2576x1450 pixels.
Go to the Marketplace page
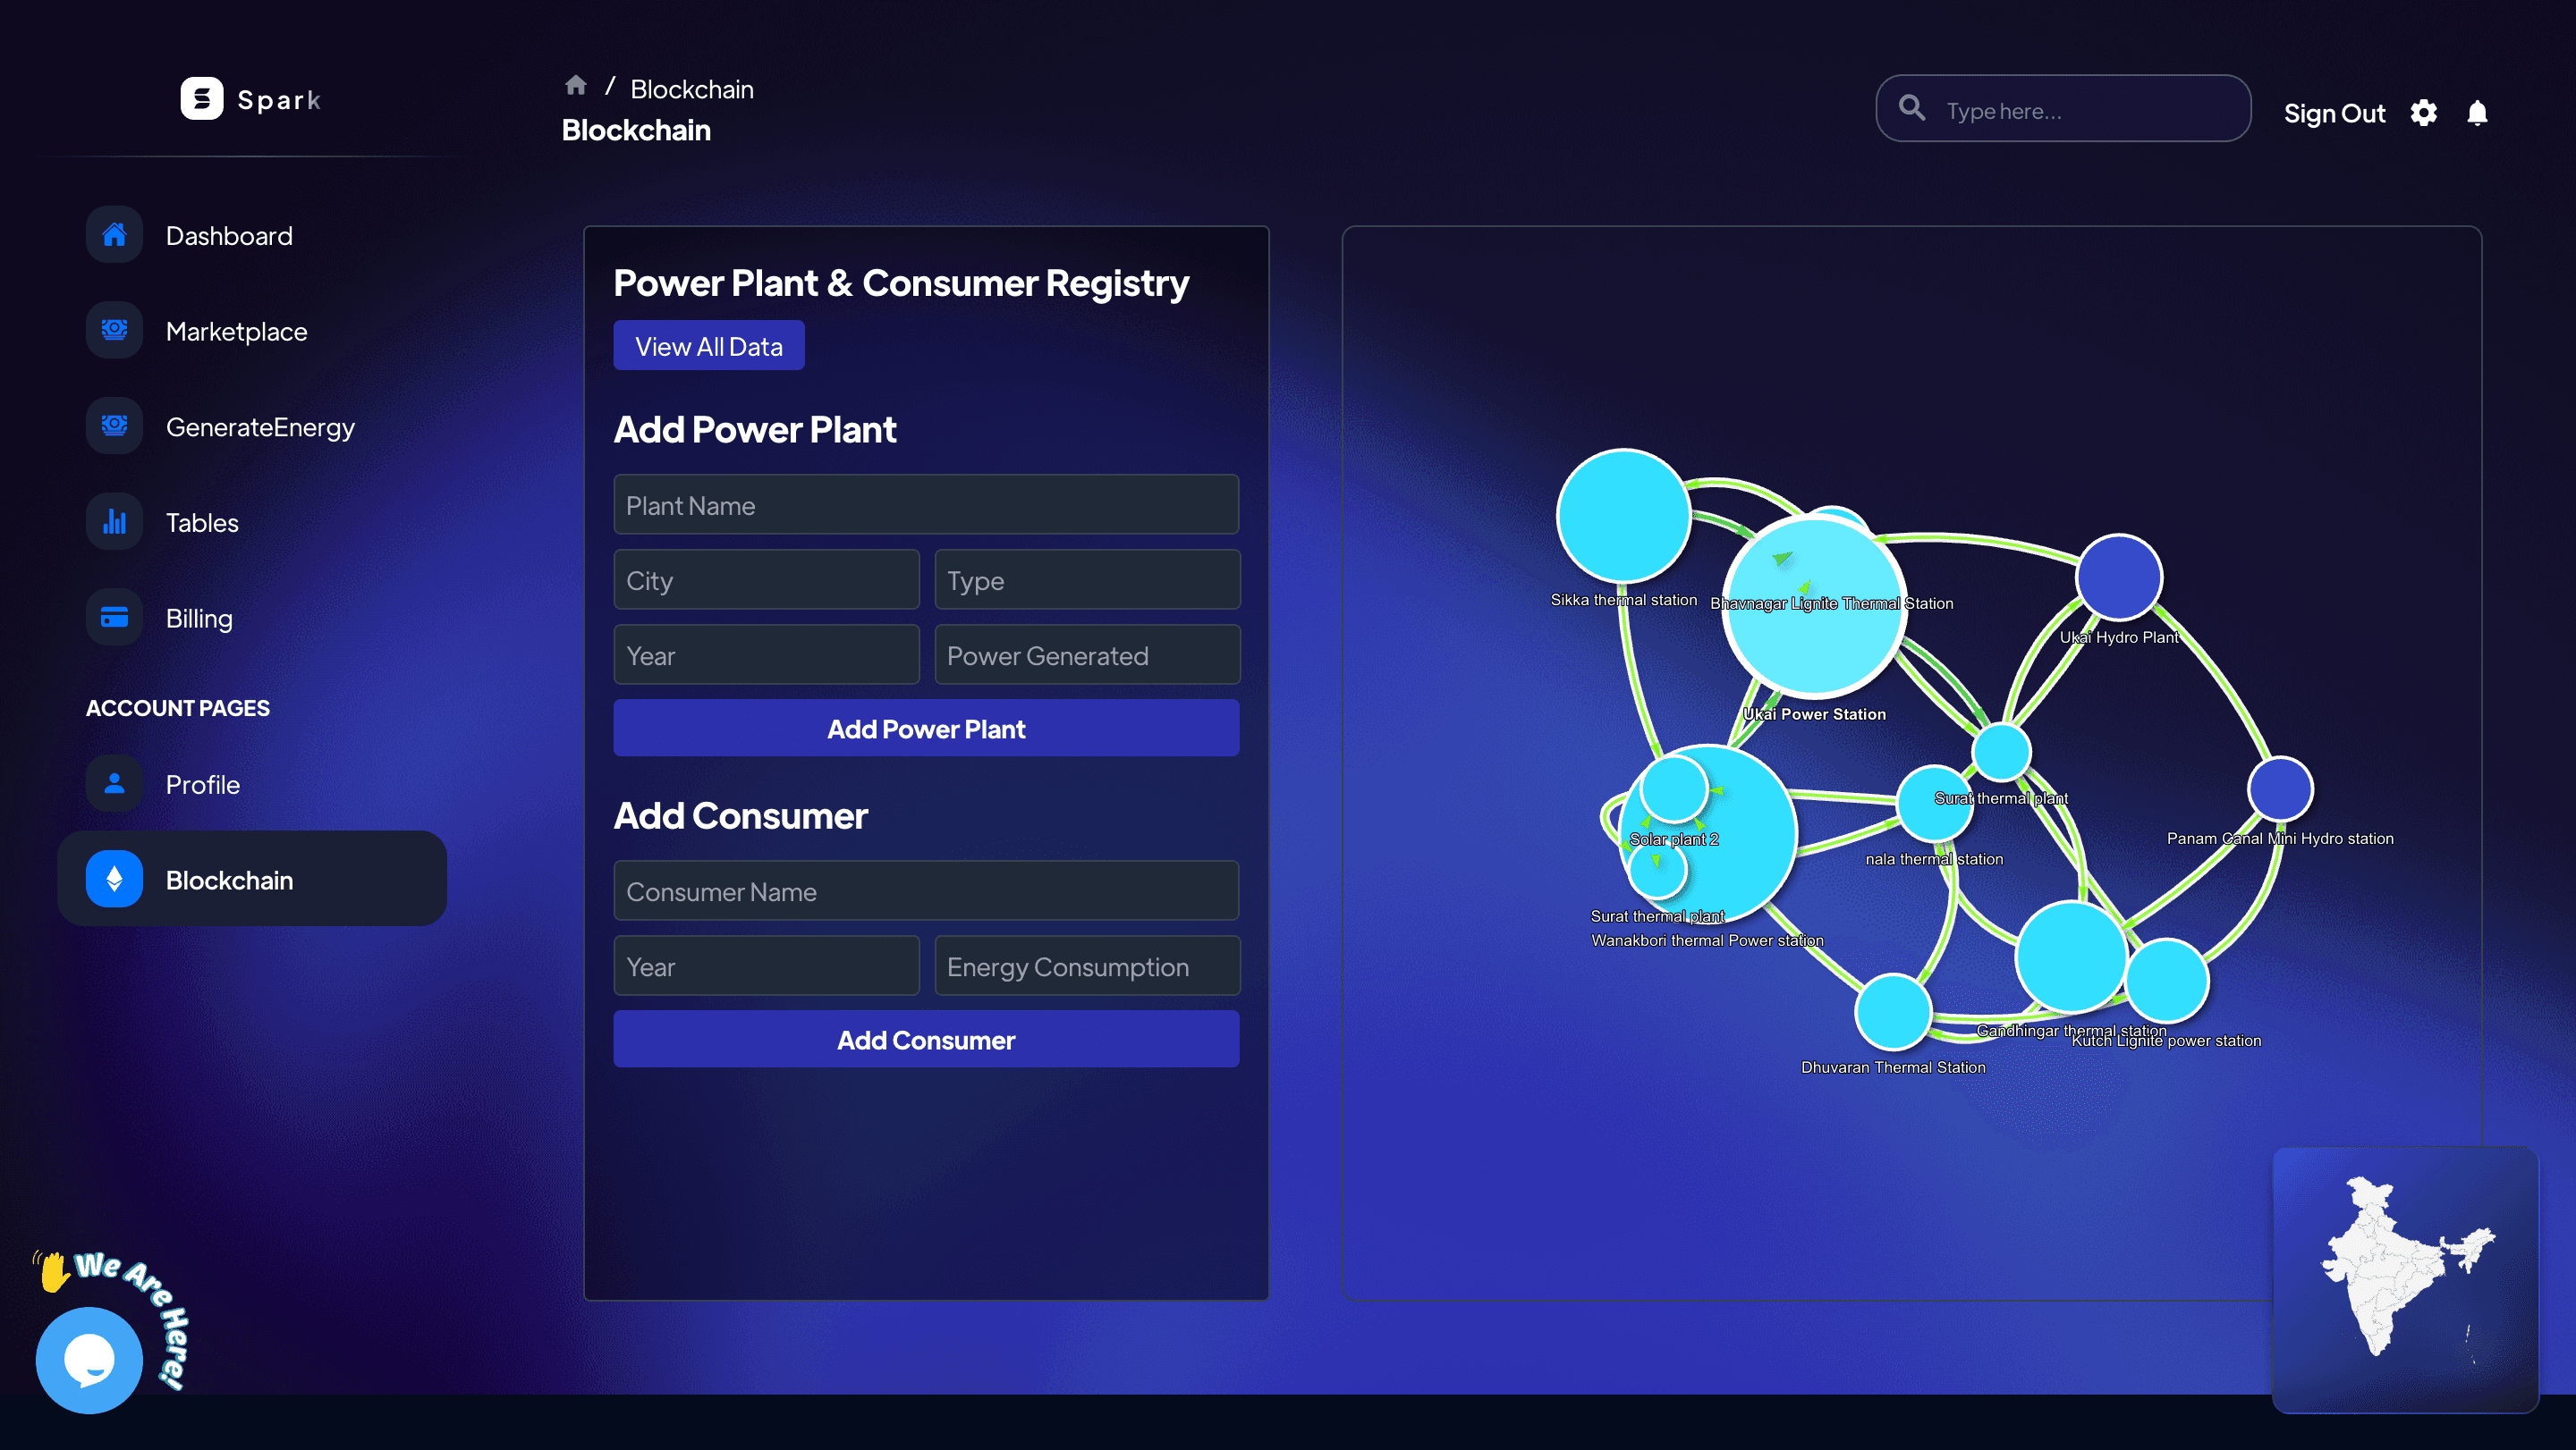236,332
